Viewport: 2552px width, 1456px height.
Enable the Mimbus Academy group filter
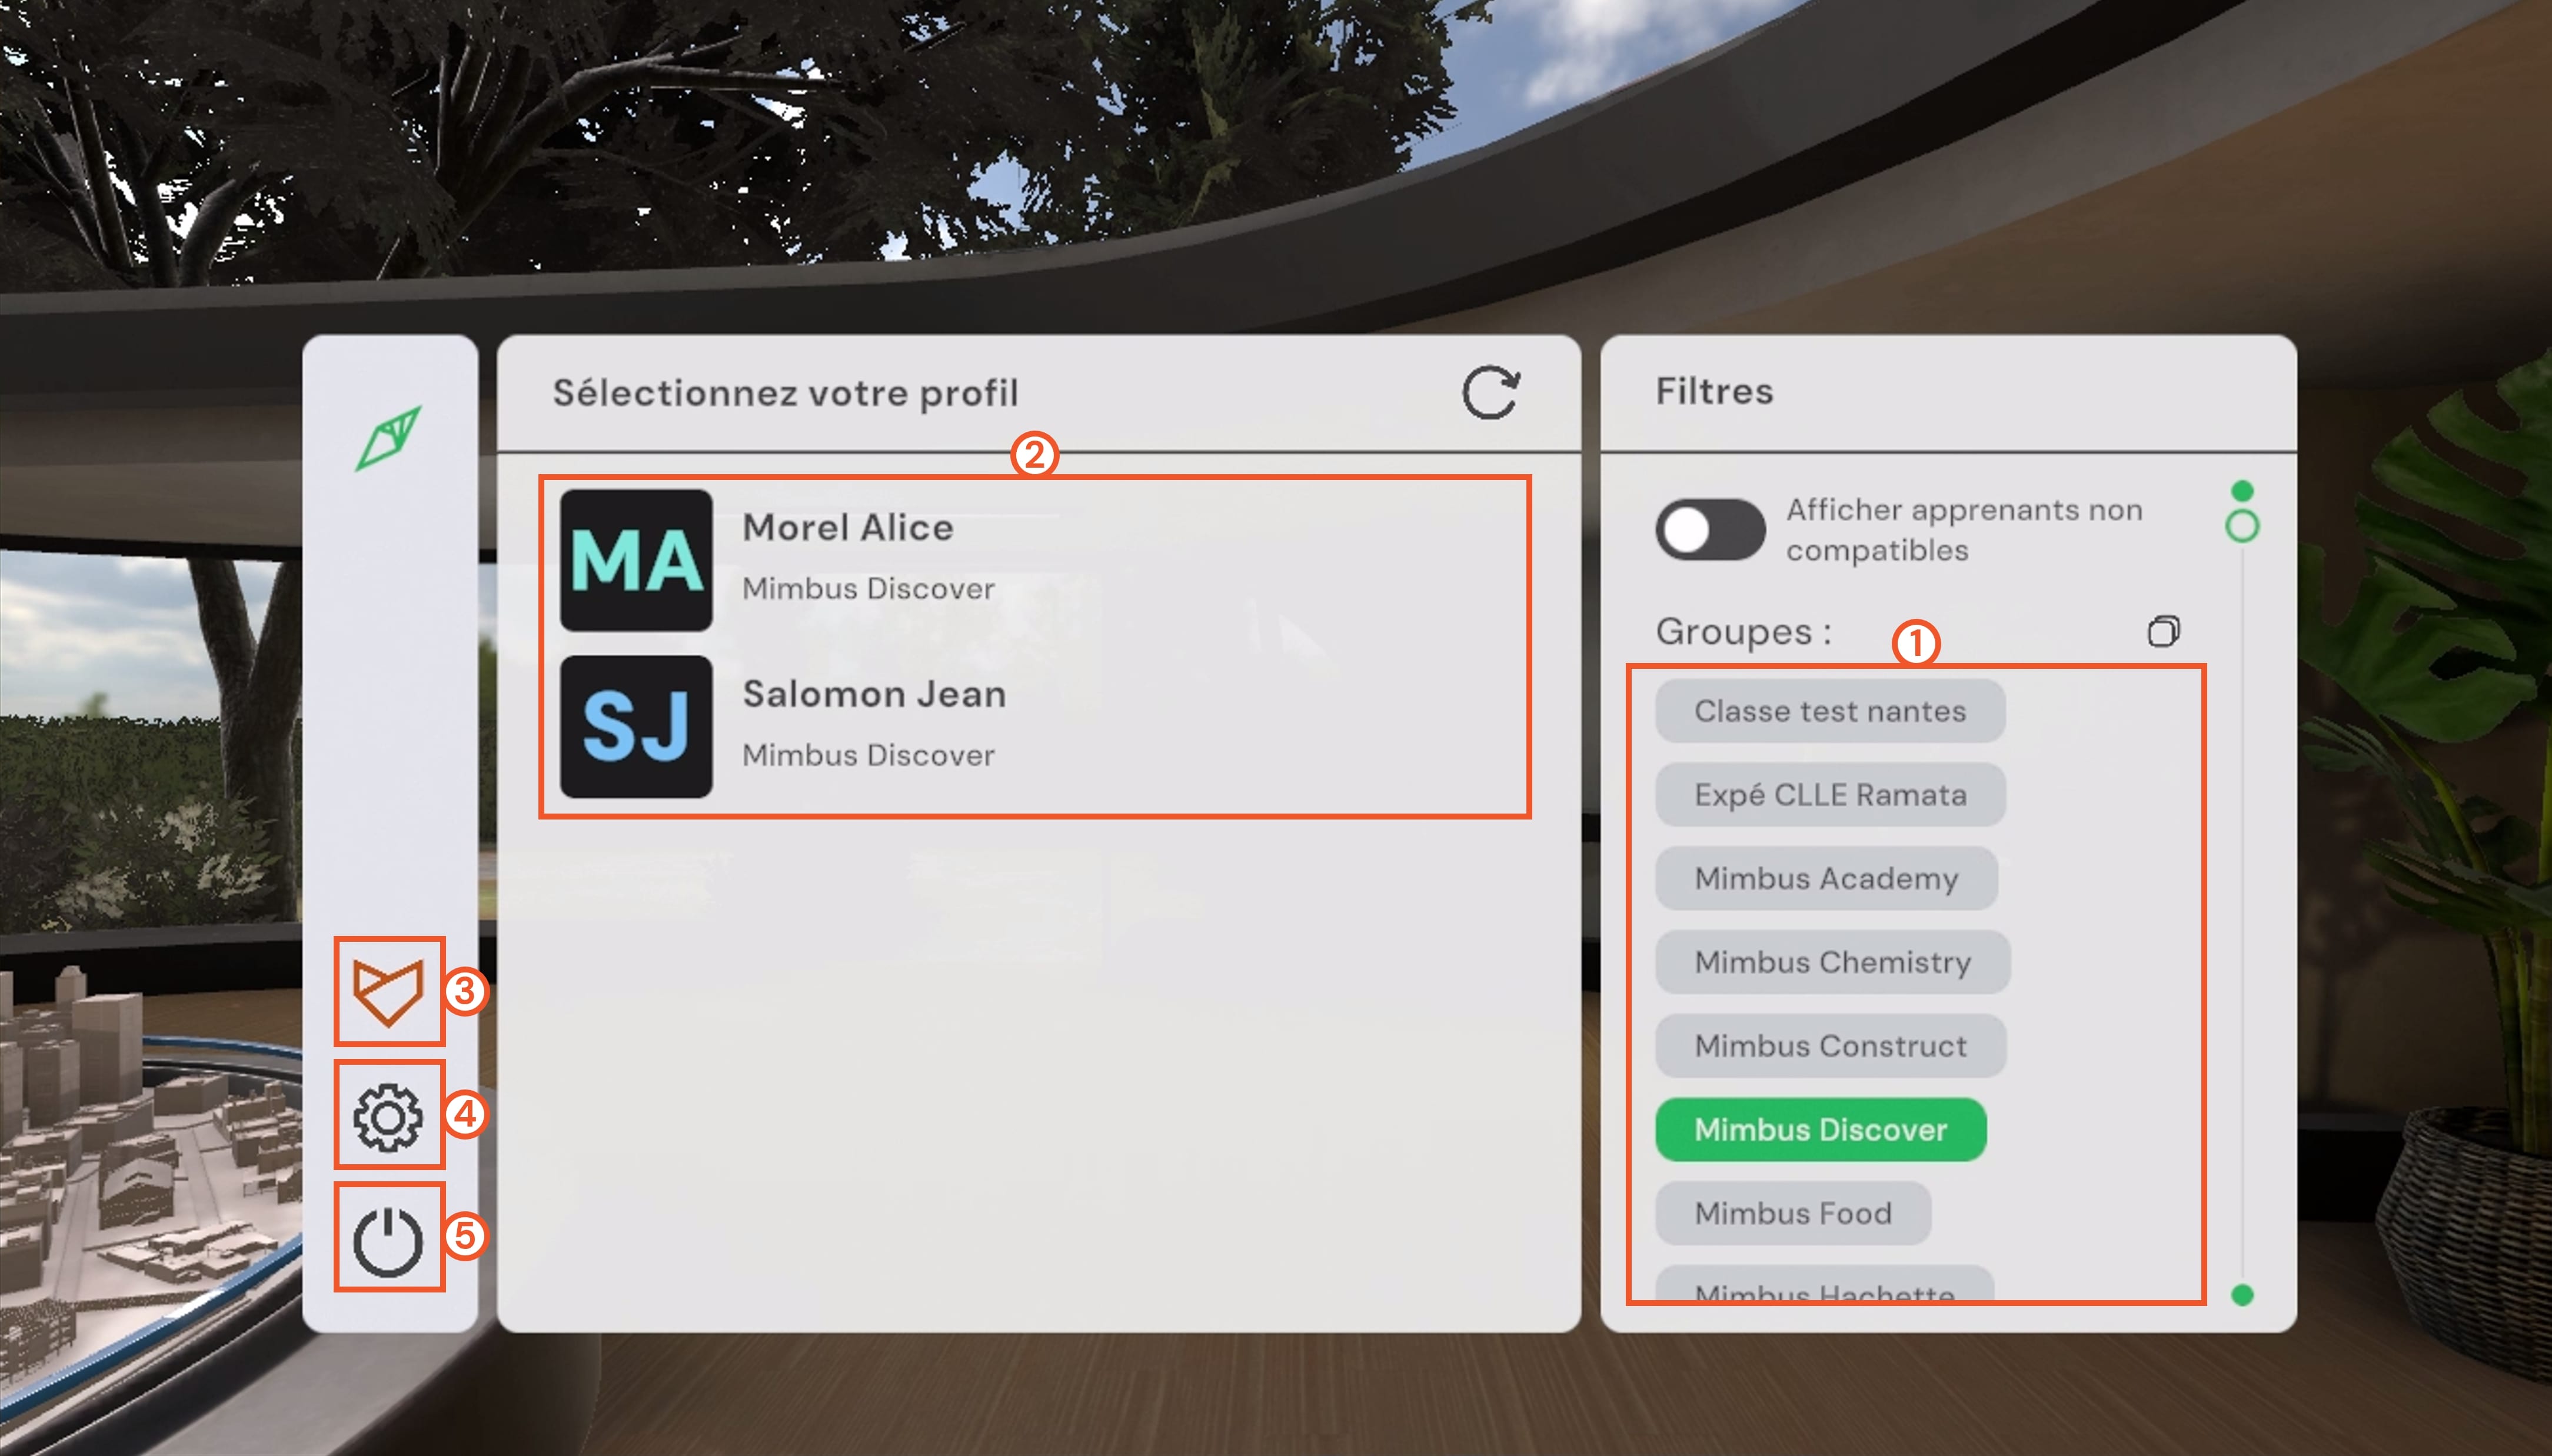1826,879
